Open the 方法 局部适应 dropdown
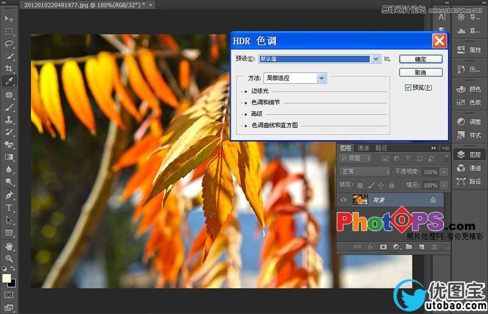 click(x=295, y=78)
